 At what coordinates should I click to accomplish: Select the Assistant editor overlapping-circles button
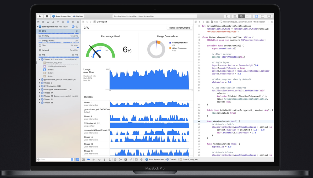(x=241, y=16)
